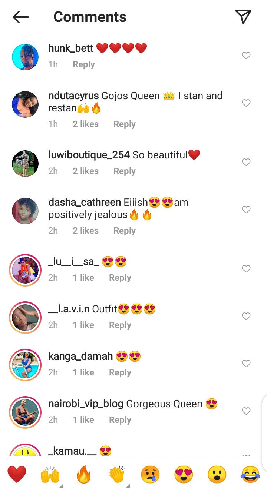Like the kanga_damah comment
Image resolution: width=267 pixels, height=495 pixels.
click(246, 364)
